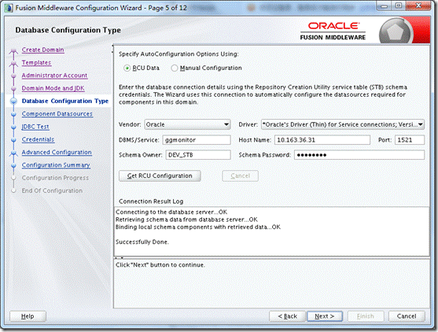Select the RCU Data radio button
438x332 pixels.
point(127,68)
